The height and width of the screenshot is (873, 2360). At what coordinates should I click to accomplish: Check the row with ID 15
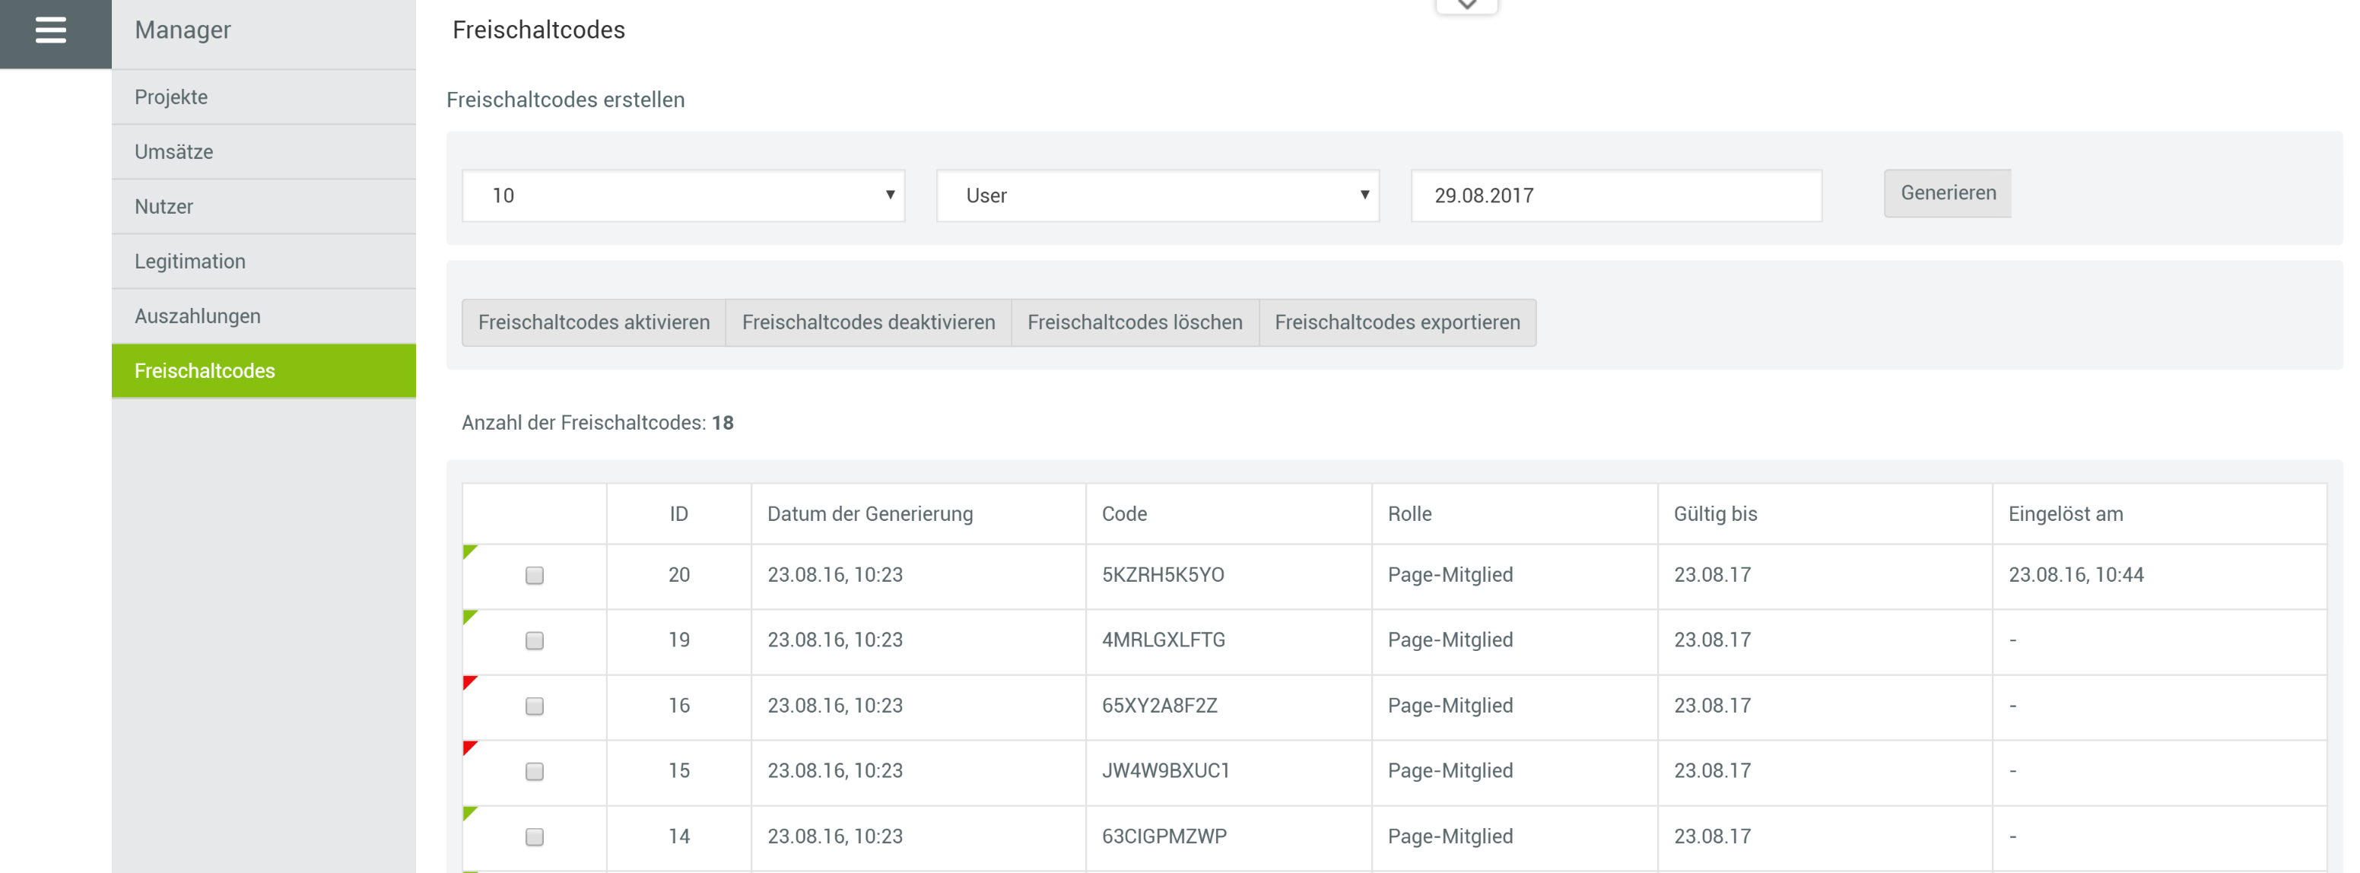point(534,771)
